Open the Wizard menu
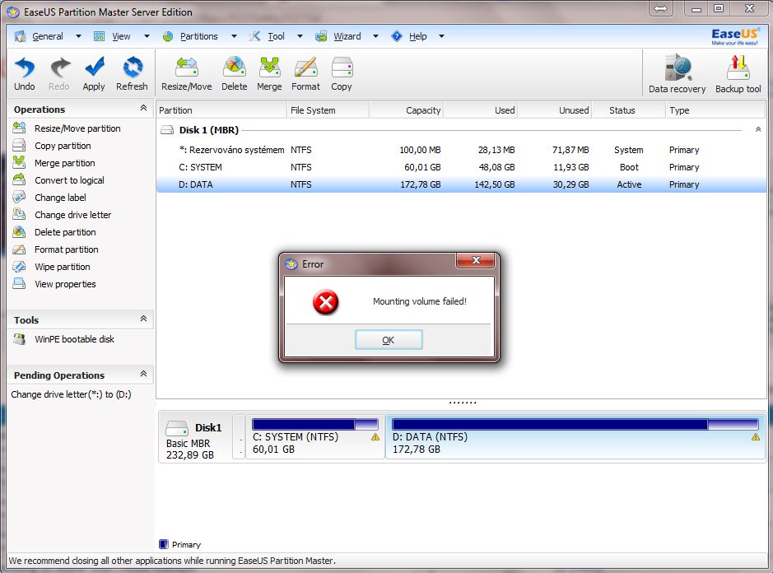 [347, 36]
